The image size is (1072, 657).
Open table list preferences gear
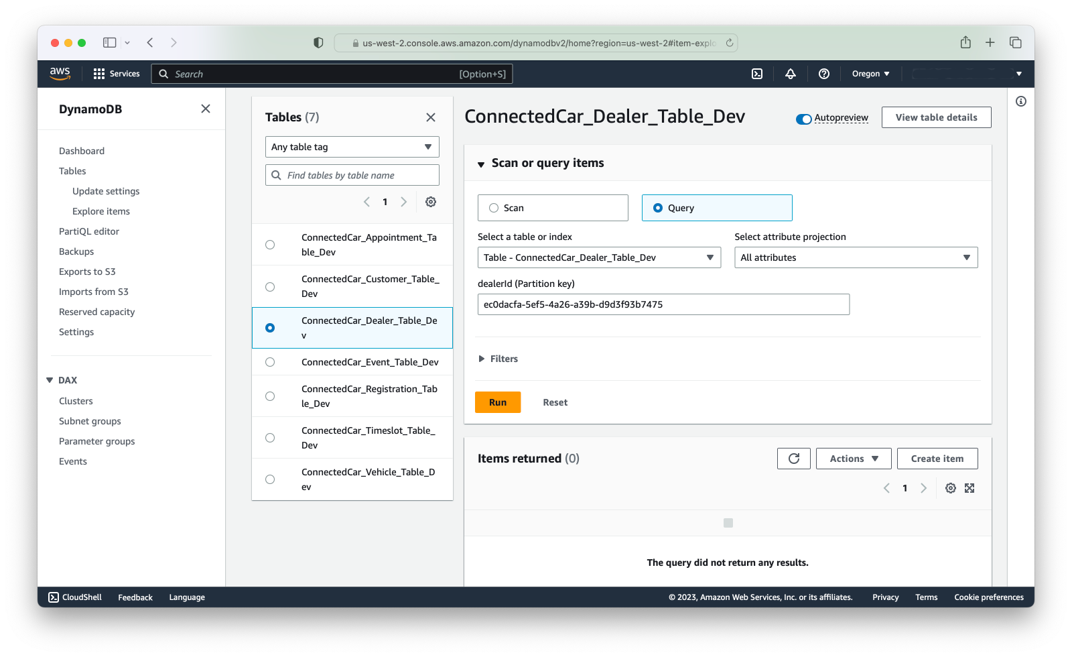[431, 202]
